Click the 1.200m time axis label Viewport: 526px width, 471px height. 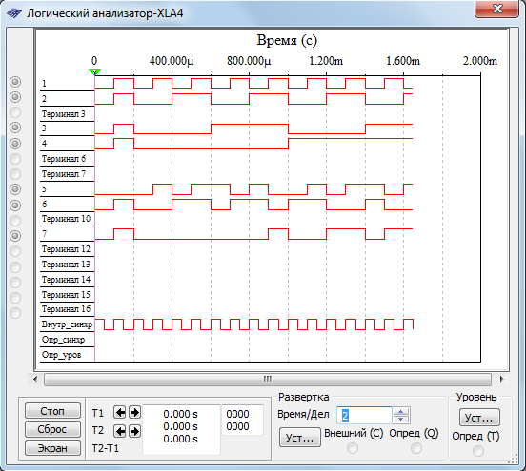coord(326,61)
